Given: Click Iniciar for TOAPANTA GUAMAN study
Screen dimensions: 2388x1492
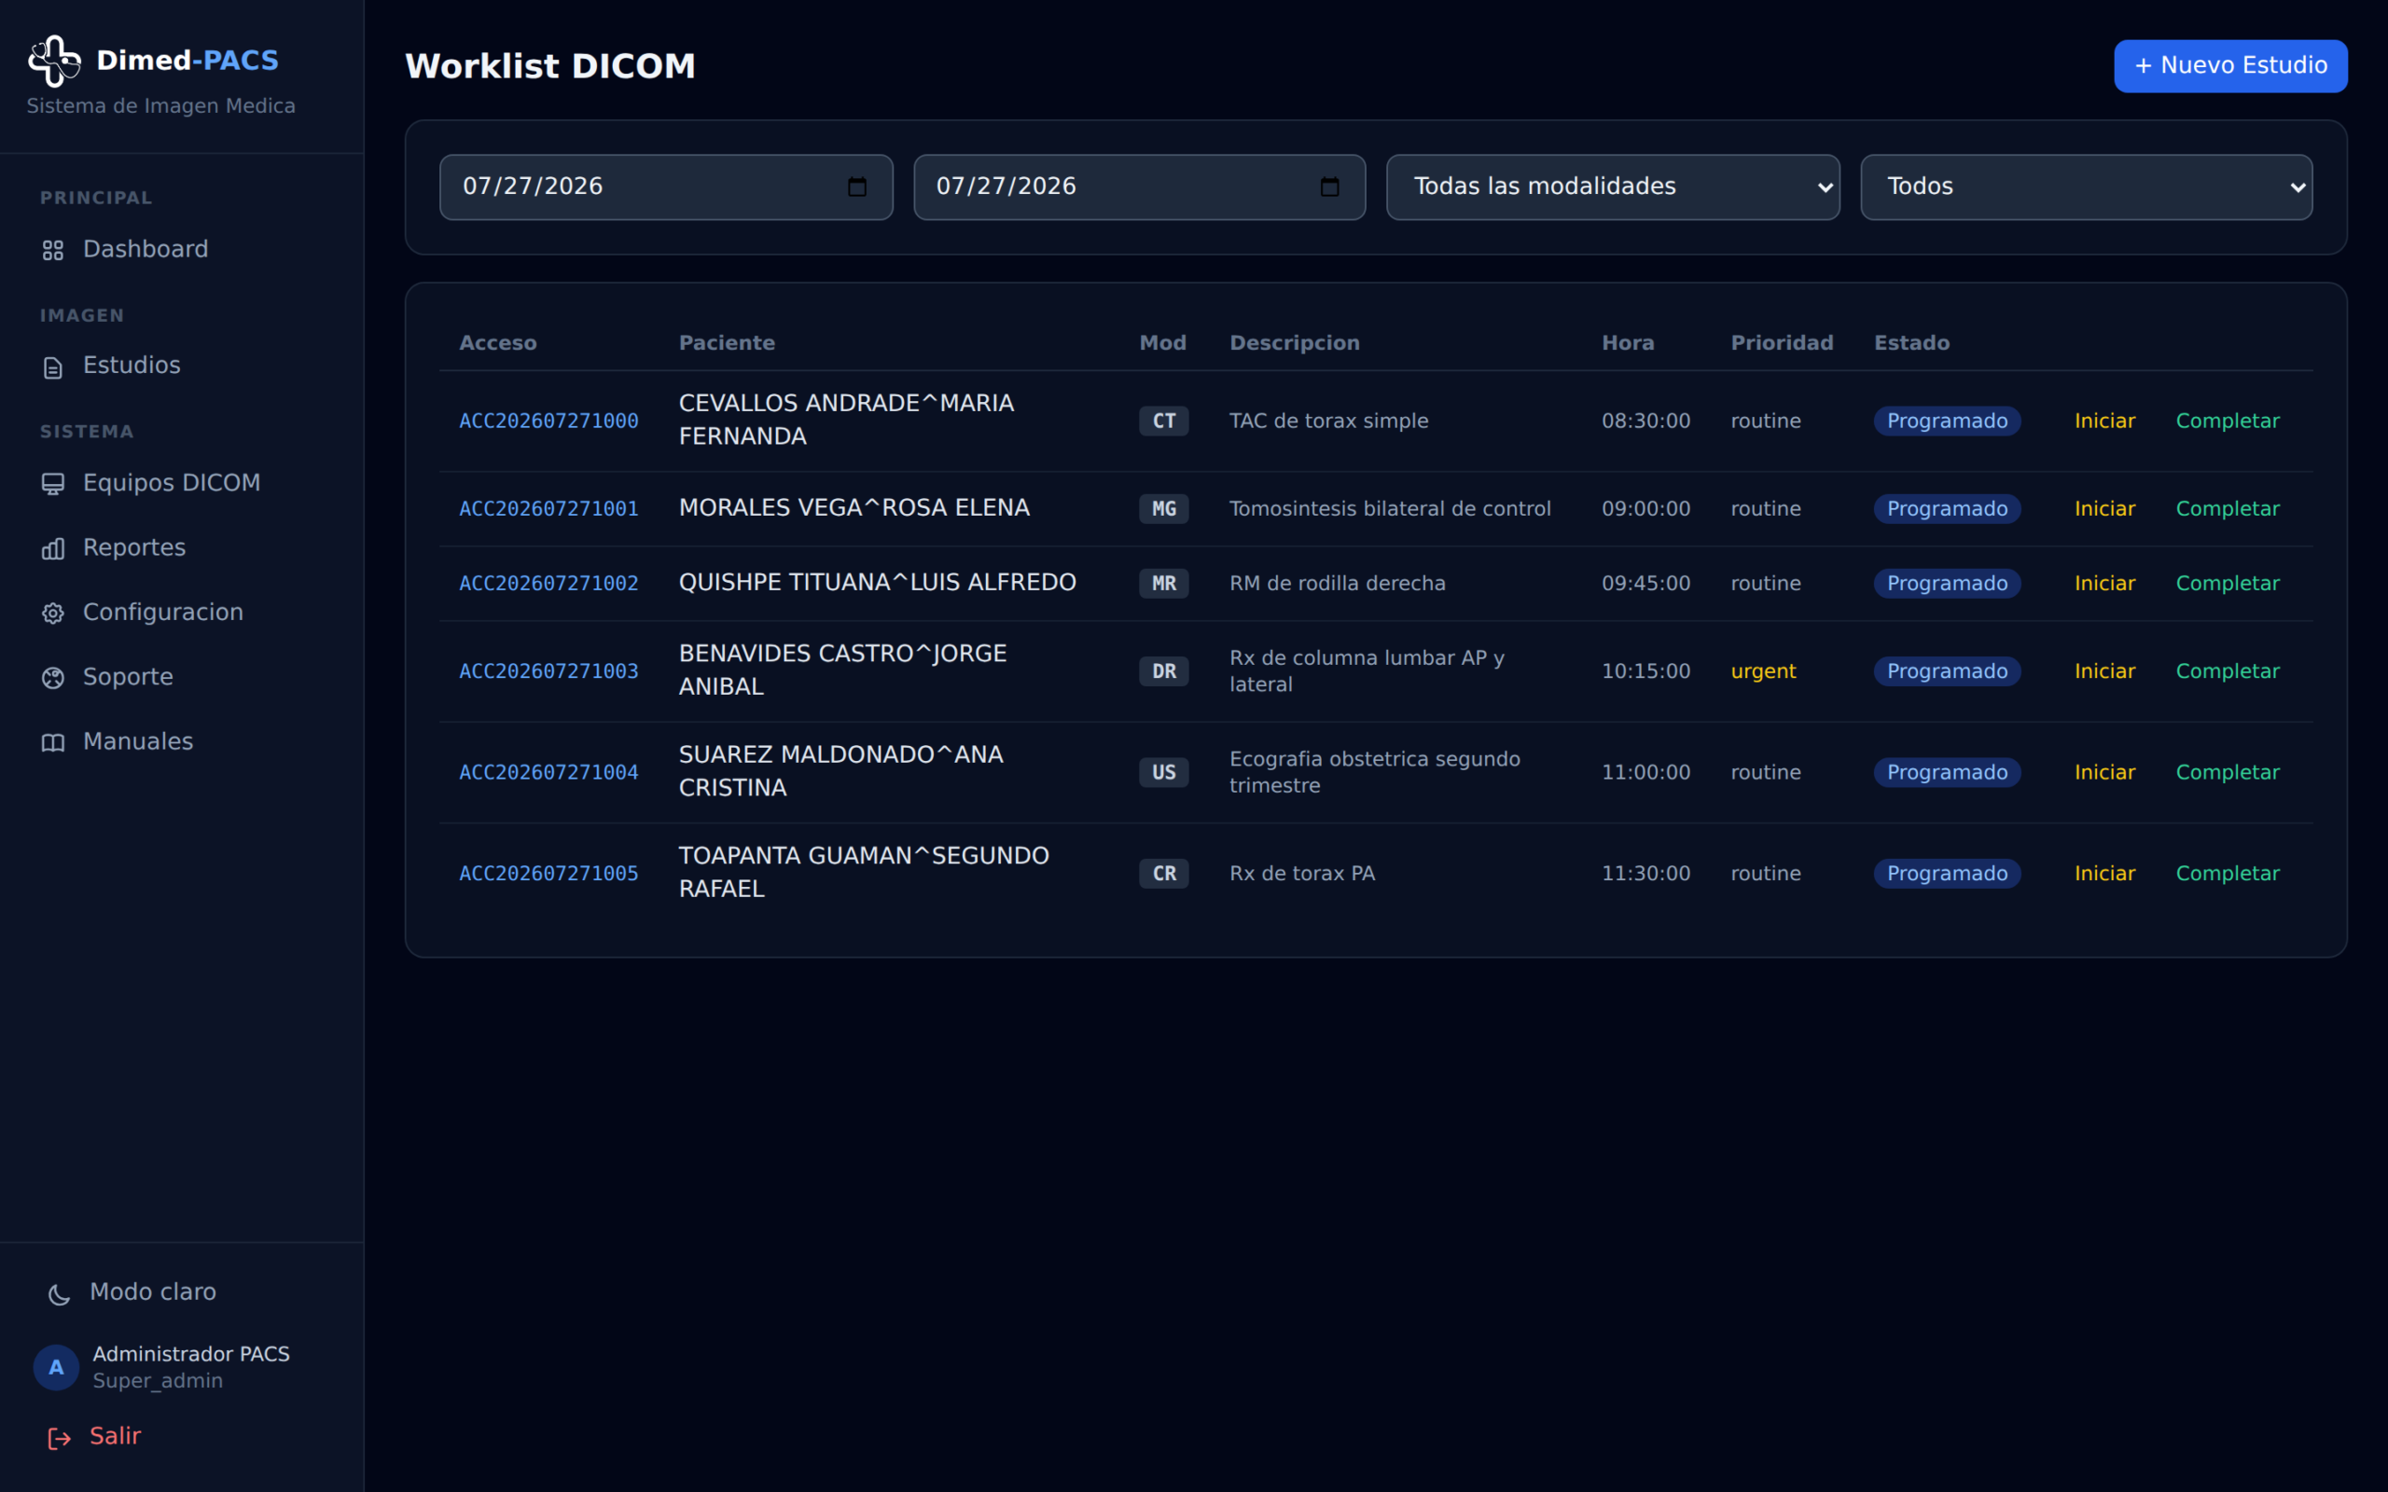Looking at the screenshot, I should coord(2104,874).
